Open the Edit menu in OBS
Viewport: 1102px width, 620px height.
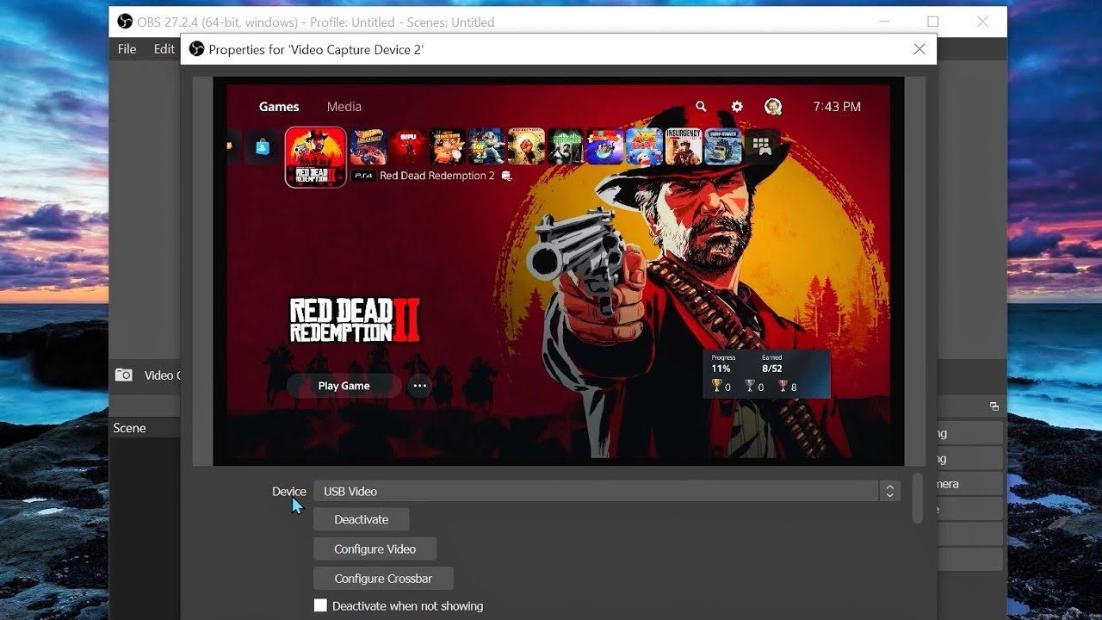pos(164,49)
